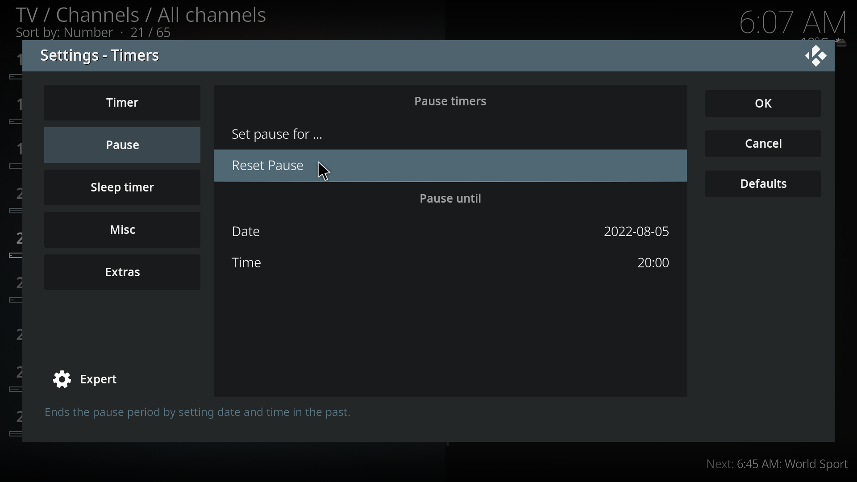Click the 6:07 AM clock display
Viewport: 857px width, 482px height.
[793, 21]
